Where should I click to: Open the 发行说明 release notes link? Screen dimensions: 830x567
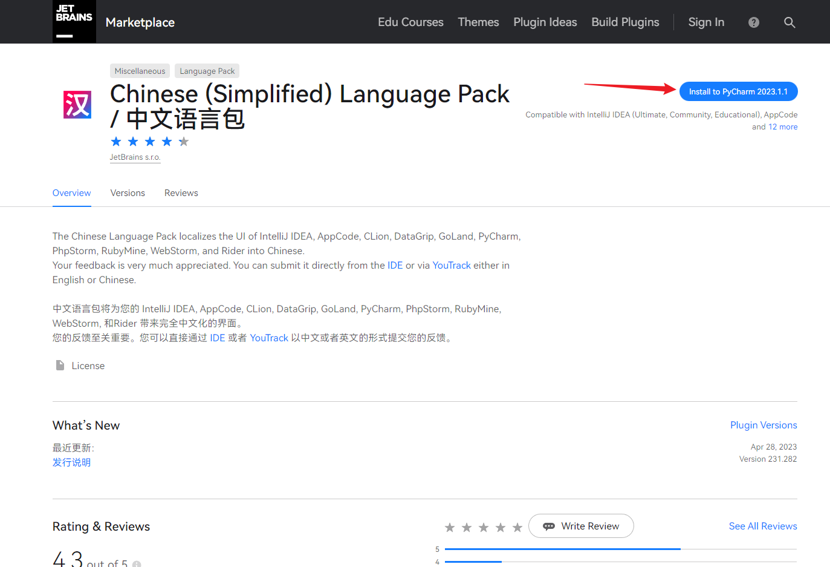click(71, 462)
